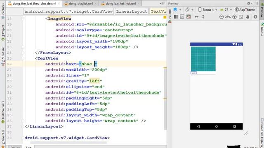Toggle Preview side tab on right edge
This screenshot has width=264, height=148.
coord(262,10)
